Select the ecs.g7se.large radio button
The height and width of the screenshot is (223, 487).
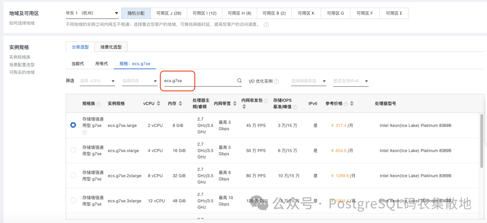(73, 125)
